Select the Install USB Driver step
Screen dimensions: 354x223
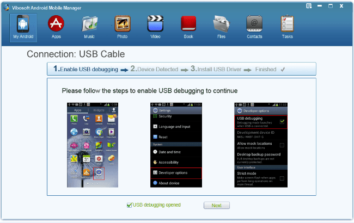216,69
